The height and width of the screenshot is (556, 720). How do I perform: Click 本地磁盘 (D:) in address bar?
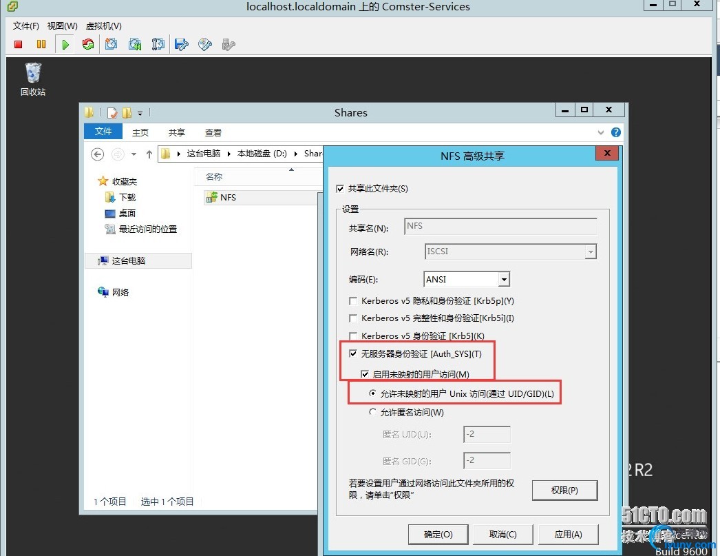(262, 154)
